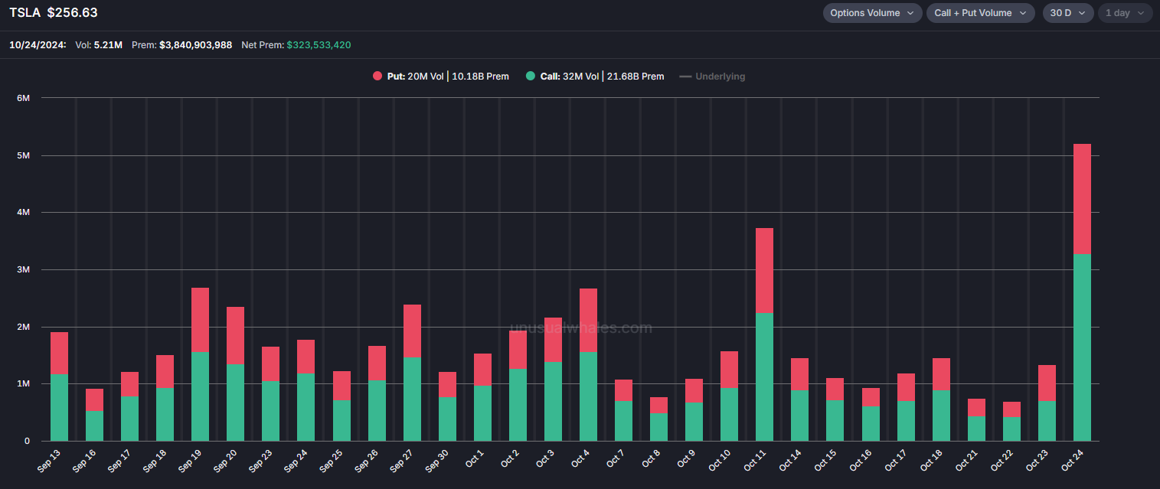Open the 30 D range dropdown
Viewport: 1160px width, 489px height.
pyautogui.click(x=1068, y=13)
